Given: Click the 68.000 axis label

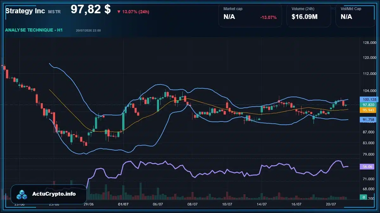Looking at the screenshot, I should [369, 189].
